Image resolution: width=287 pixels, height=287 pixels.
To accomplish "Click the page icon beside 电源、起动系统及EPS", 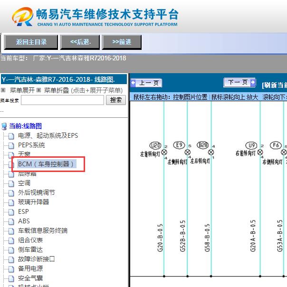I will tap(11, 136).
